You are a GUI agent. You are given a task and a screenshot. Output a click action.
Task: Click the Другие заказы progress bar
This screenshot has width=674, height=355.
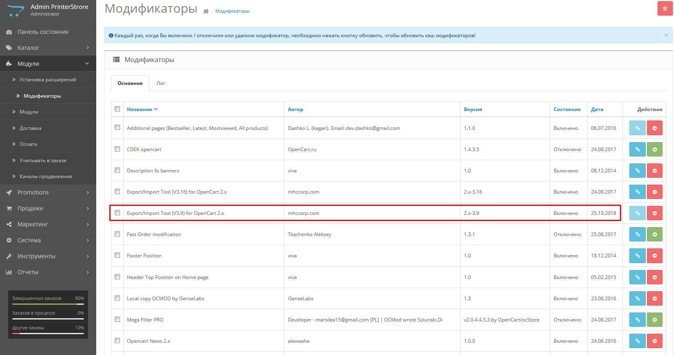(x=48, y=333)
